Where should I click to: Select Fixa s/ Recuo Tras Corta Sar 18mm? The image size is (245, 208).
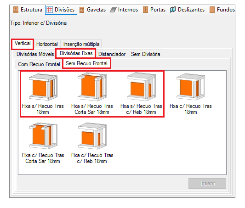(x=92, y=94)
